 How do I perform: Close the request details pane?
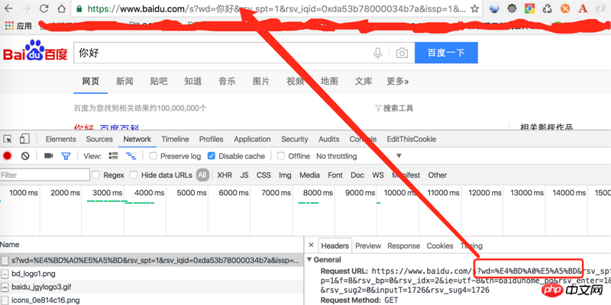coord(311,245)
